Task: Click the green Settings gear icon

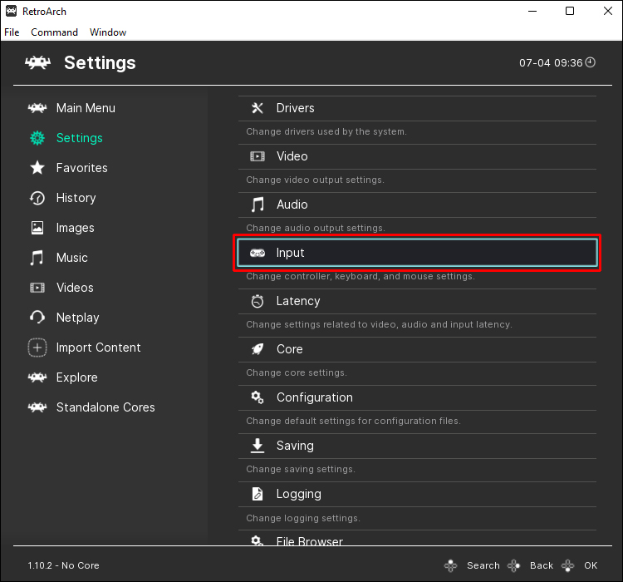Action: [37, 138]
